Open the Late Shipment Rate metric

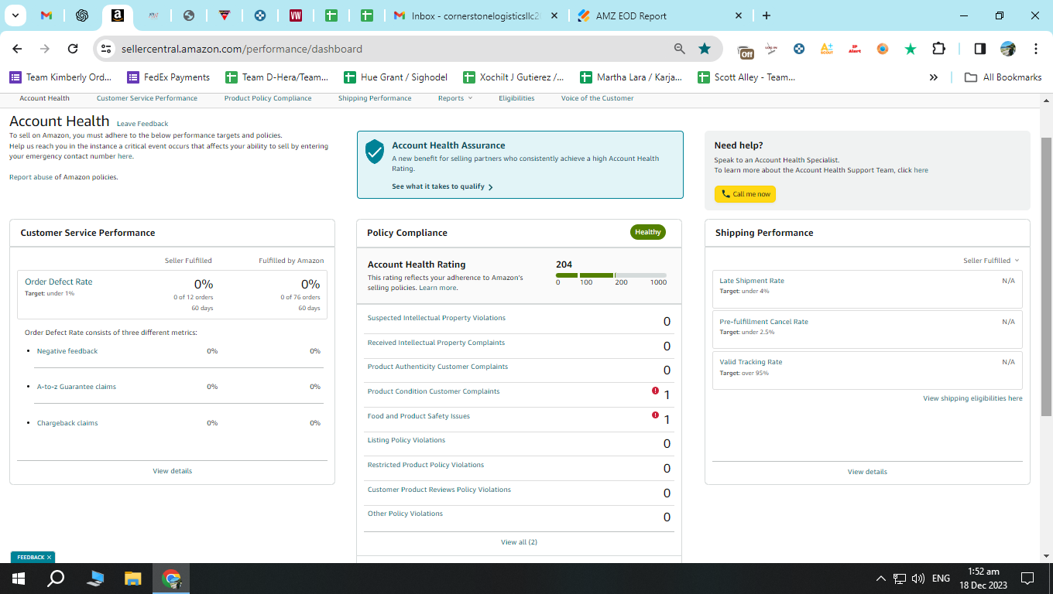tap(752, 281)
